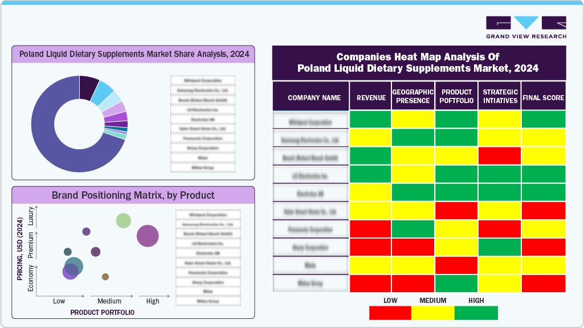
Task: Expand the Electrolux AB heat map row
Action: point(311,192)
